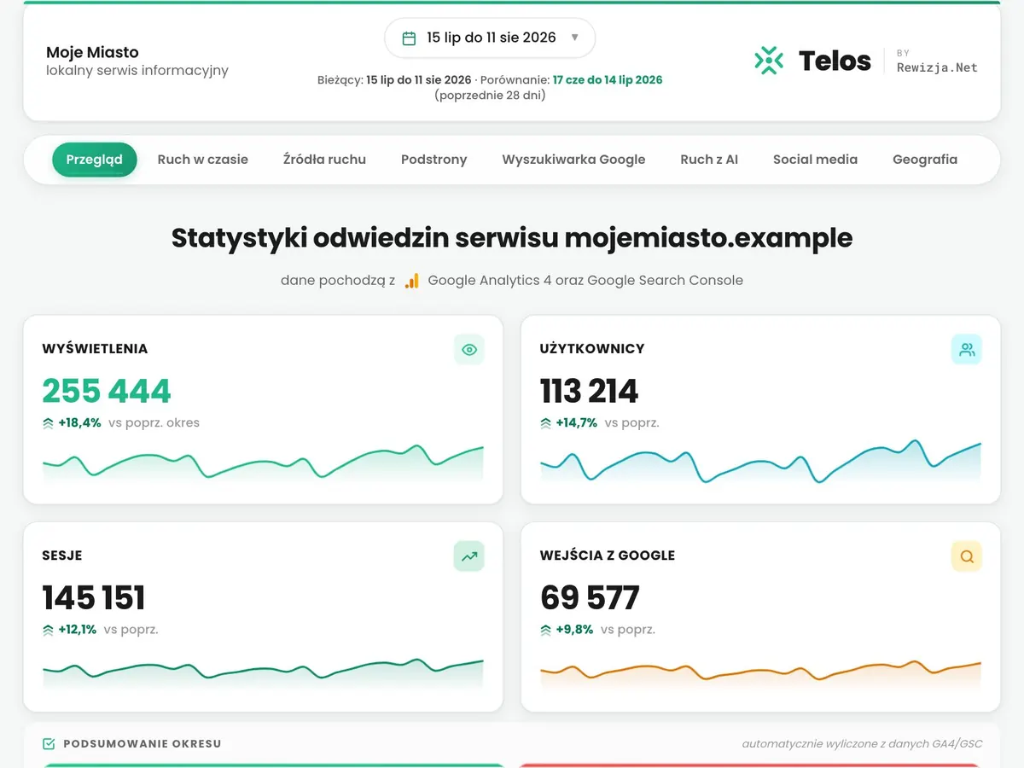Image resolution: width=1024 pixels, height=768 pixels.
Task: Click the value 255 444
Action: coord(107,391)
